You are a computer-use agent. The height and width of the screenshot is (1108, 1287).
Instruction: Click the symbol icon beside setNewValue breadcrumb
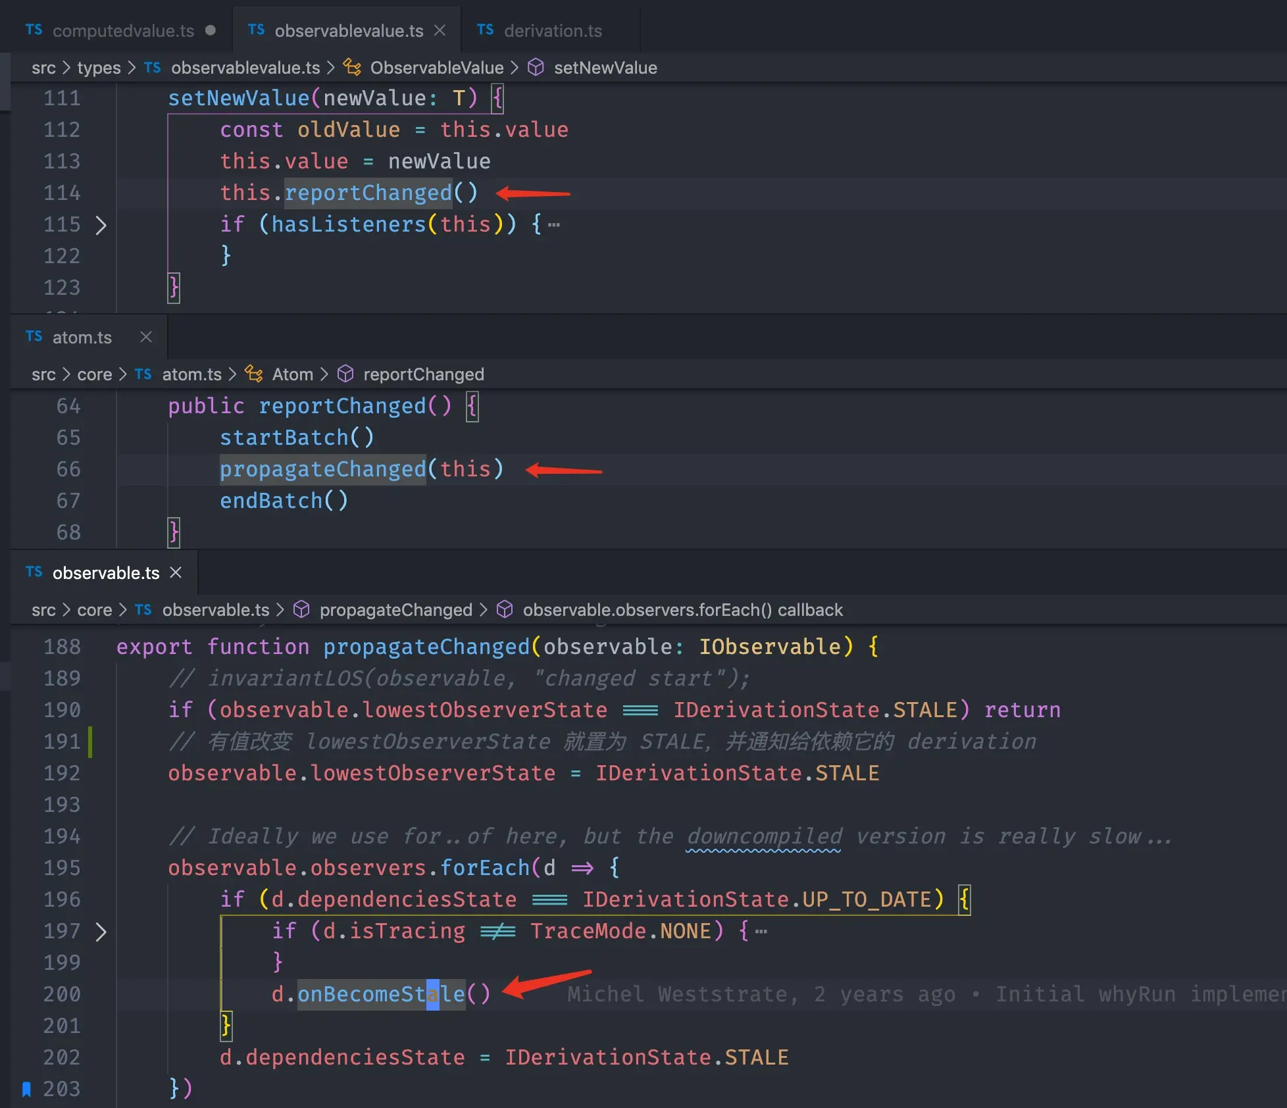point(536,67)
